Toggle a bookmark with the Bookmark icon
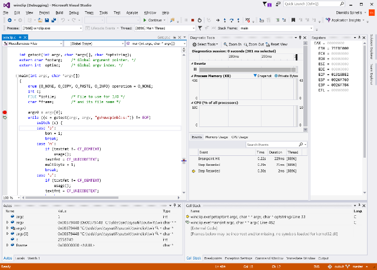 pyautogui.click(x=293, y=20)
